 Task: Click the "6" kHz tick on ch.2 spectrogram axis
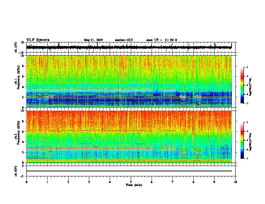(23, 132)
